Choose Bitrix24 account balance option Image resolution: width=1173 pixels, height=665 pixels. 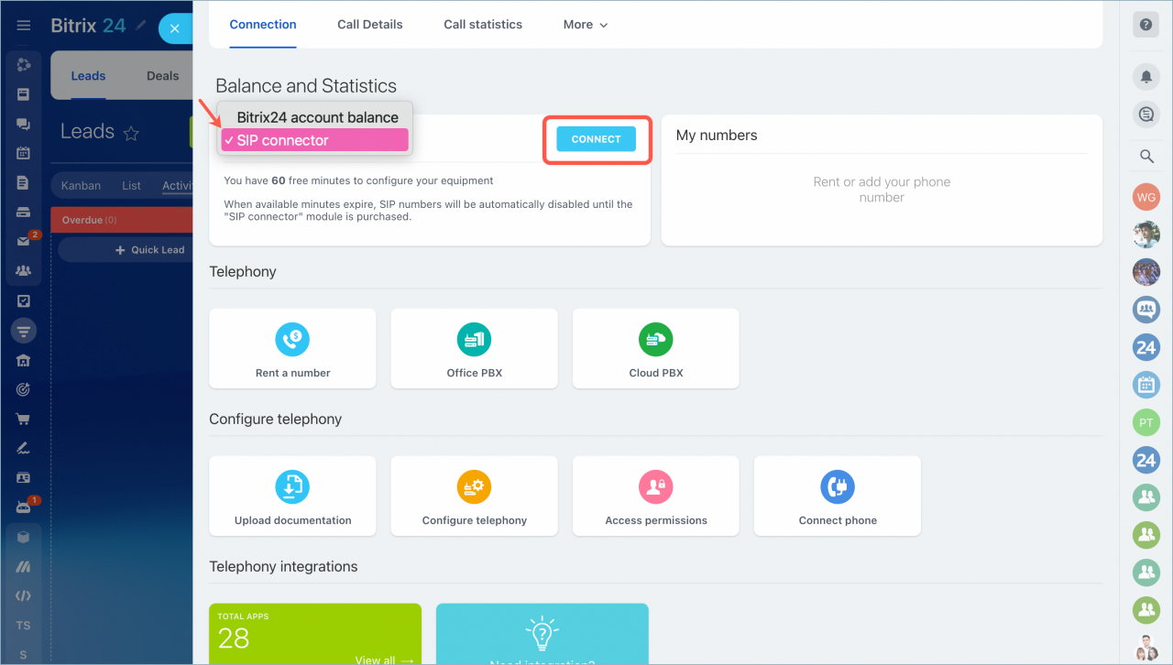(x=315, y=117)
